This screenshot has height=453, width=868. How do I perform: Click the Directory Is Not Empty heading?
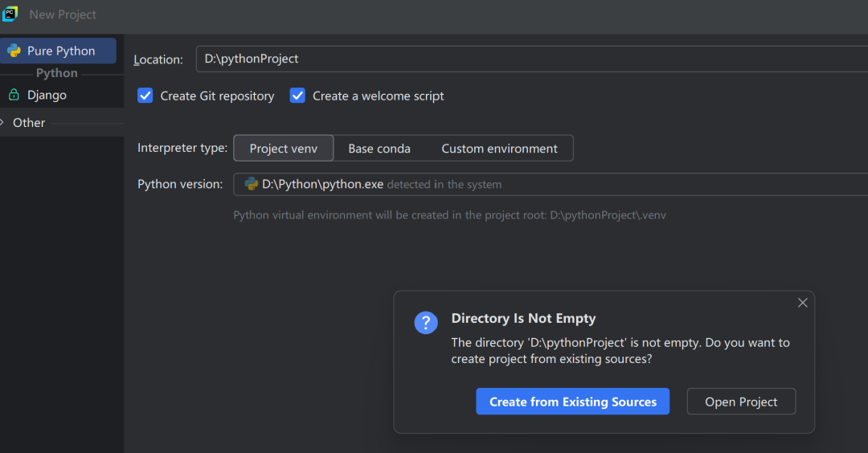tap(523, 318)
